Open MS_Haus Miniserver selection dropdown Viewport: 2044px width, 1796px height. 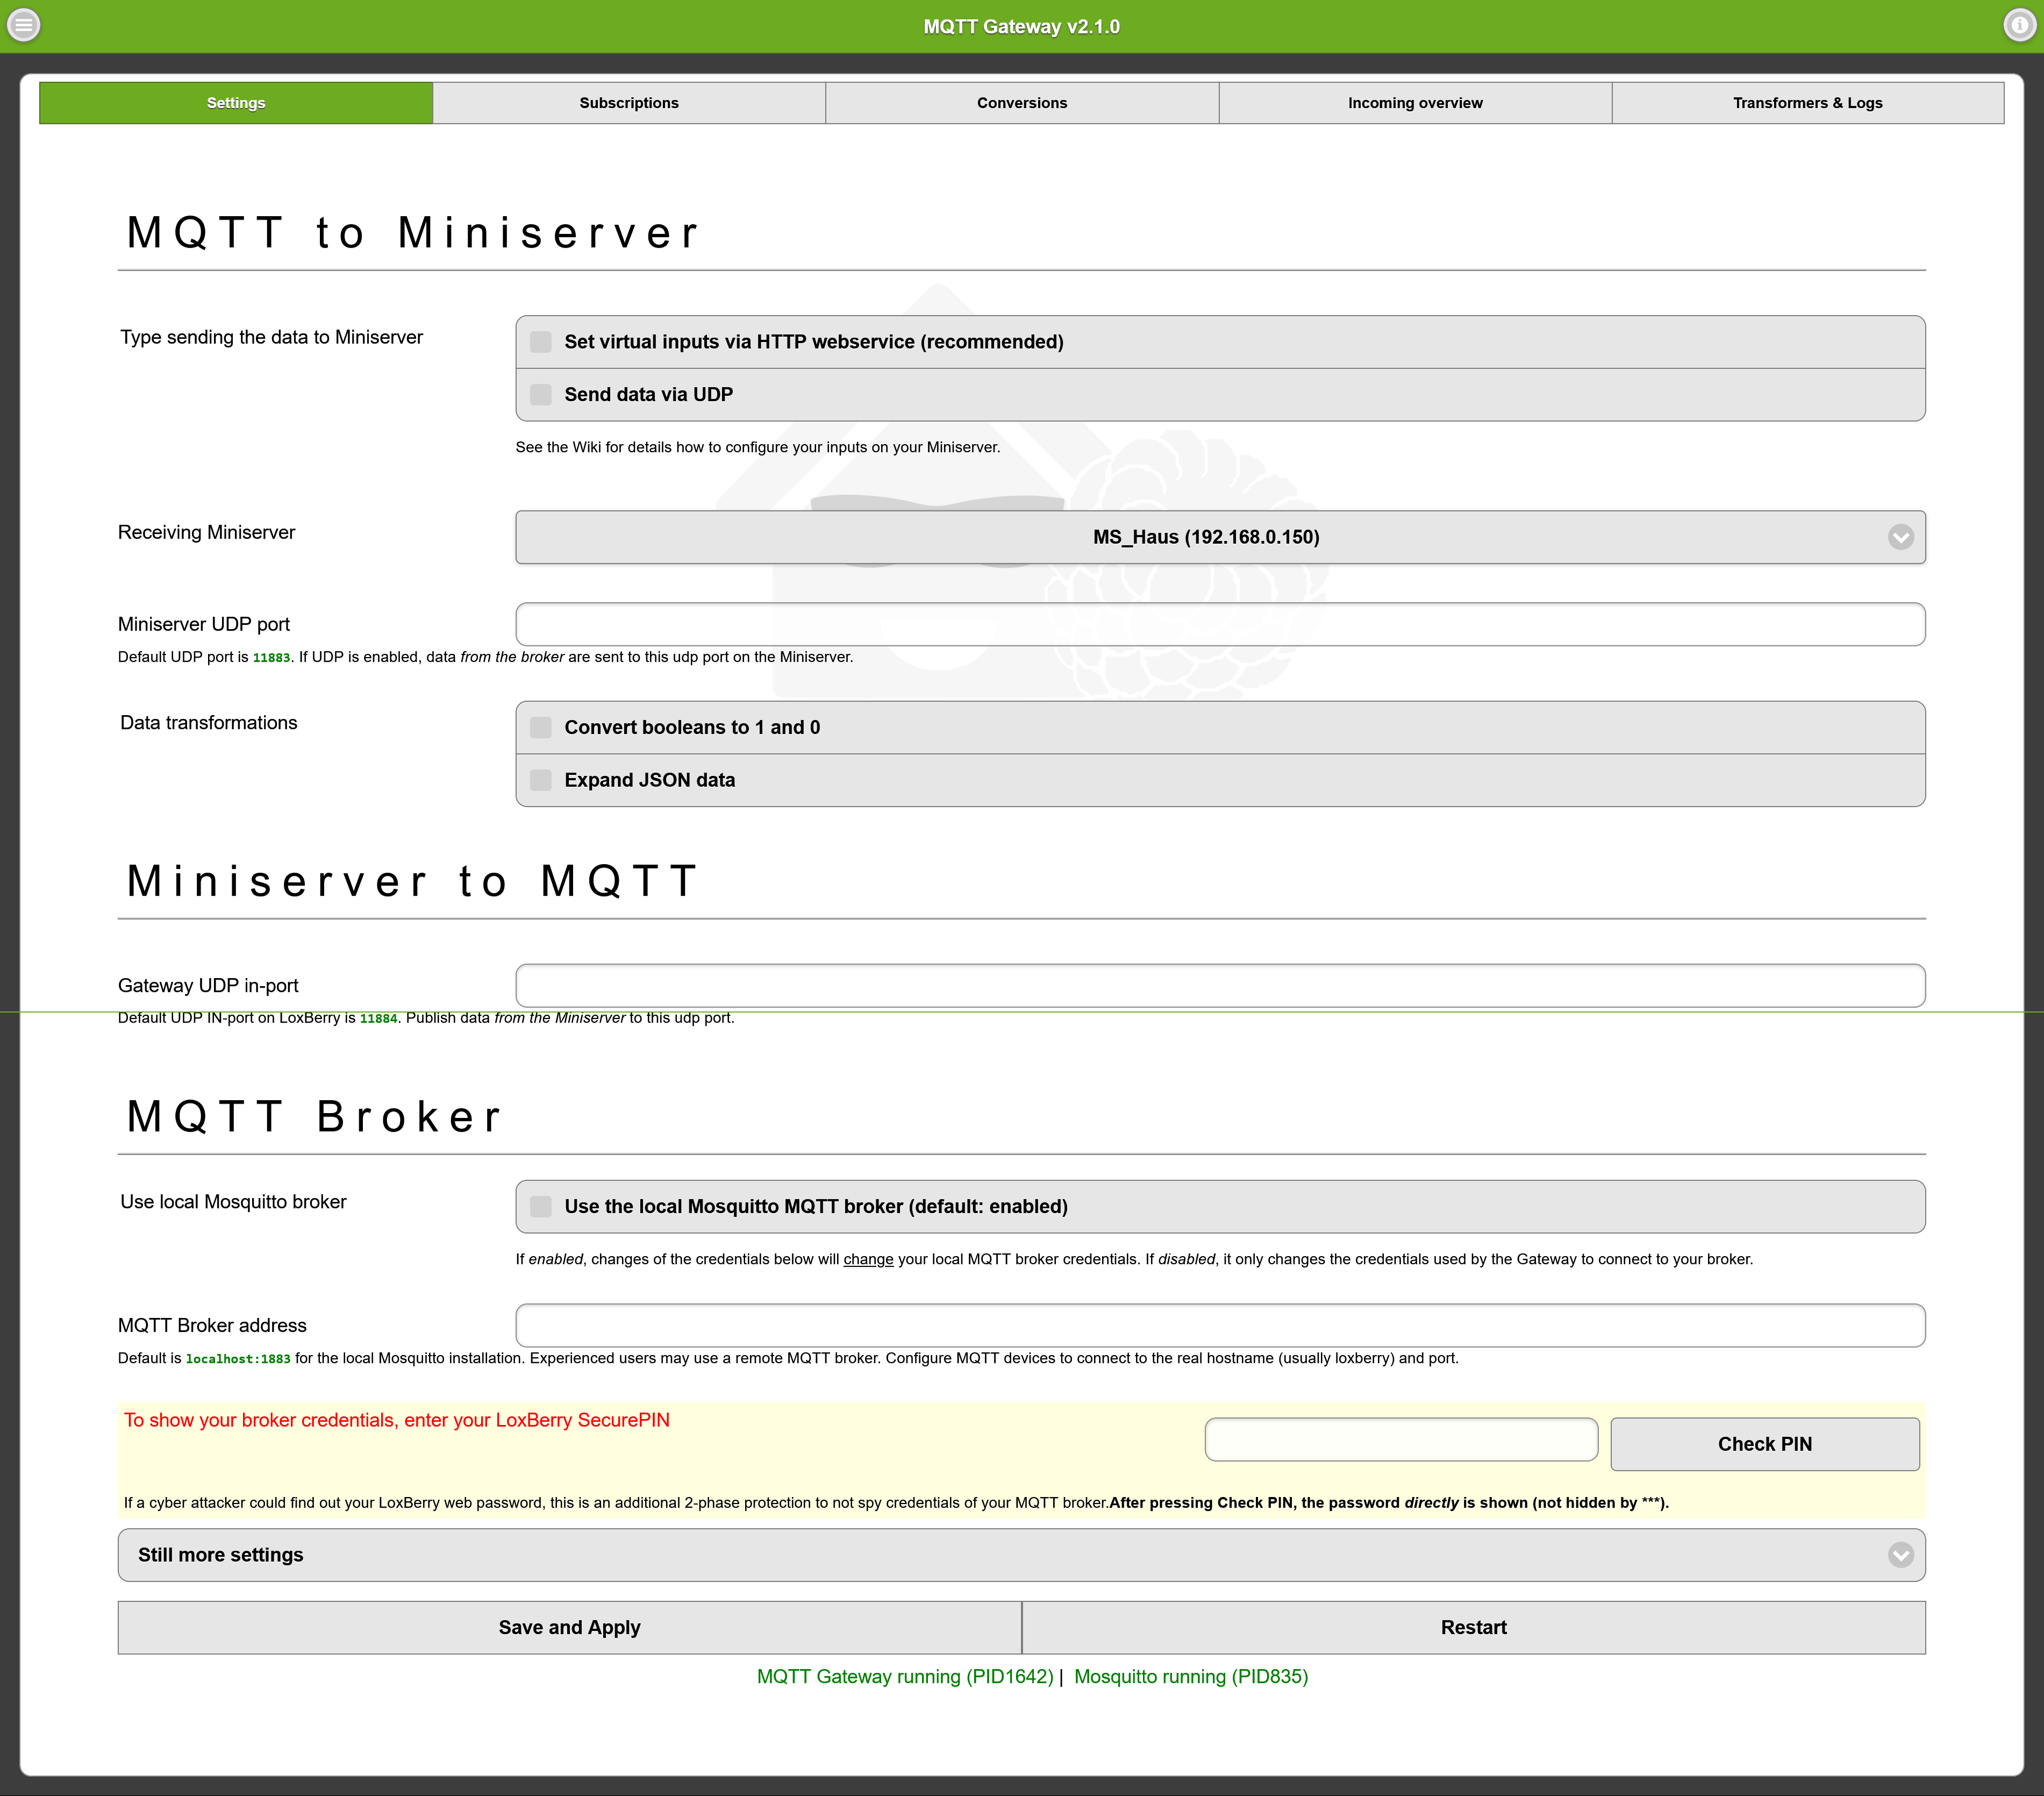(x=1205, y=537)
